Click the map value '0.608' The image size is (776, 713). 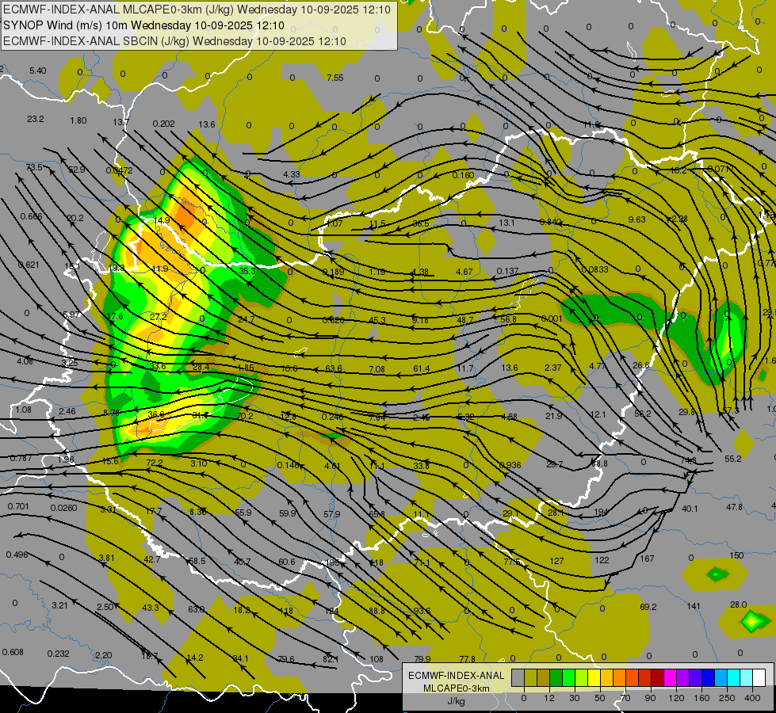13,652
